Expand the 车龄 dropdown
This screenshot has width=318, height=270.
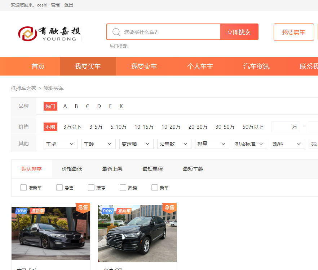[x=98, y=144]
